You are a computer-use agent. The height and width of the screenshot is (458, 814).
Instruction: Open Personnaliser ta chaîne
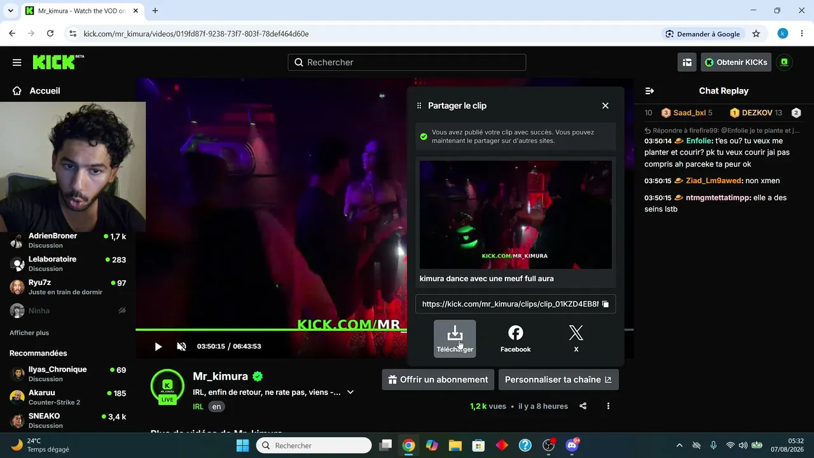[558, 380]
